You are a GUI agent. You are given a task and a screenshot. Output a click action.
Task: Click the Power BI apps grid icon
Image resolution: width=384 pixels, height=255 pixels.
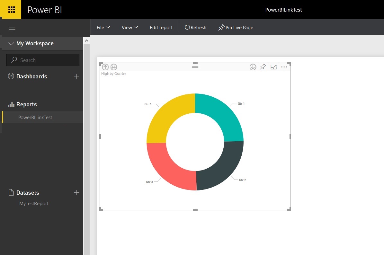(x=11, y=9)
